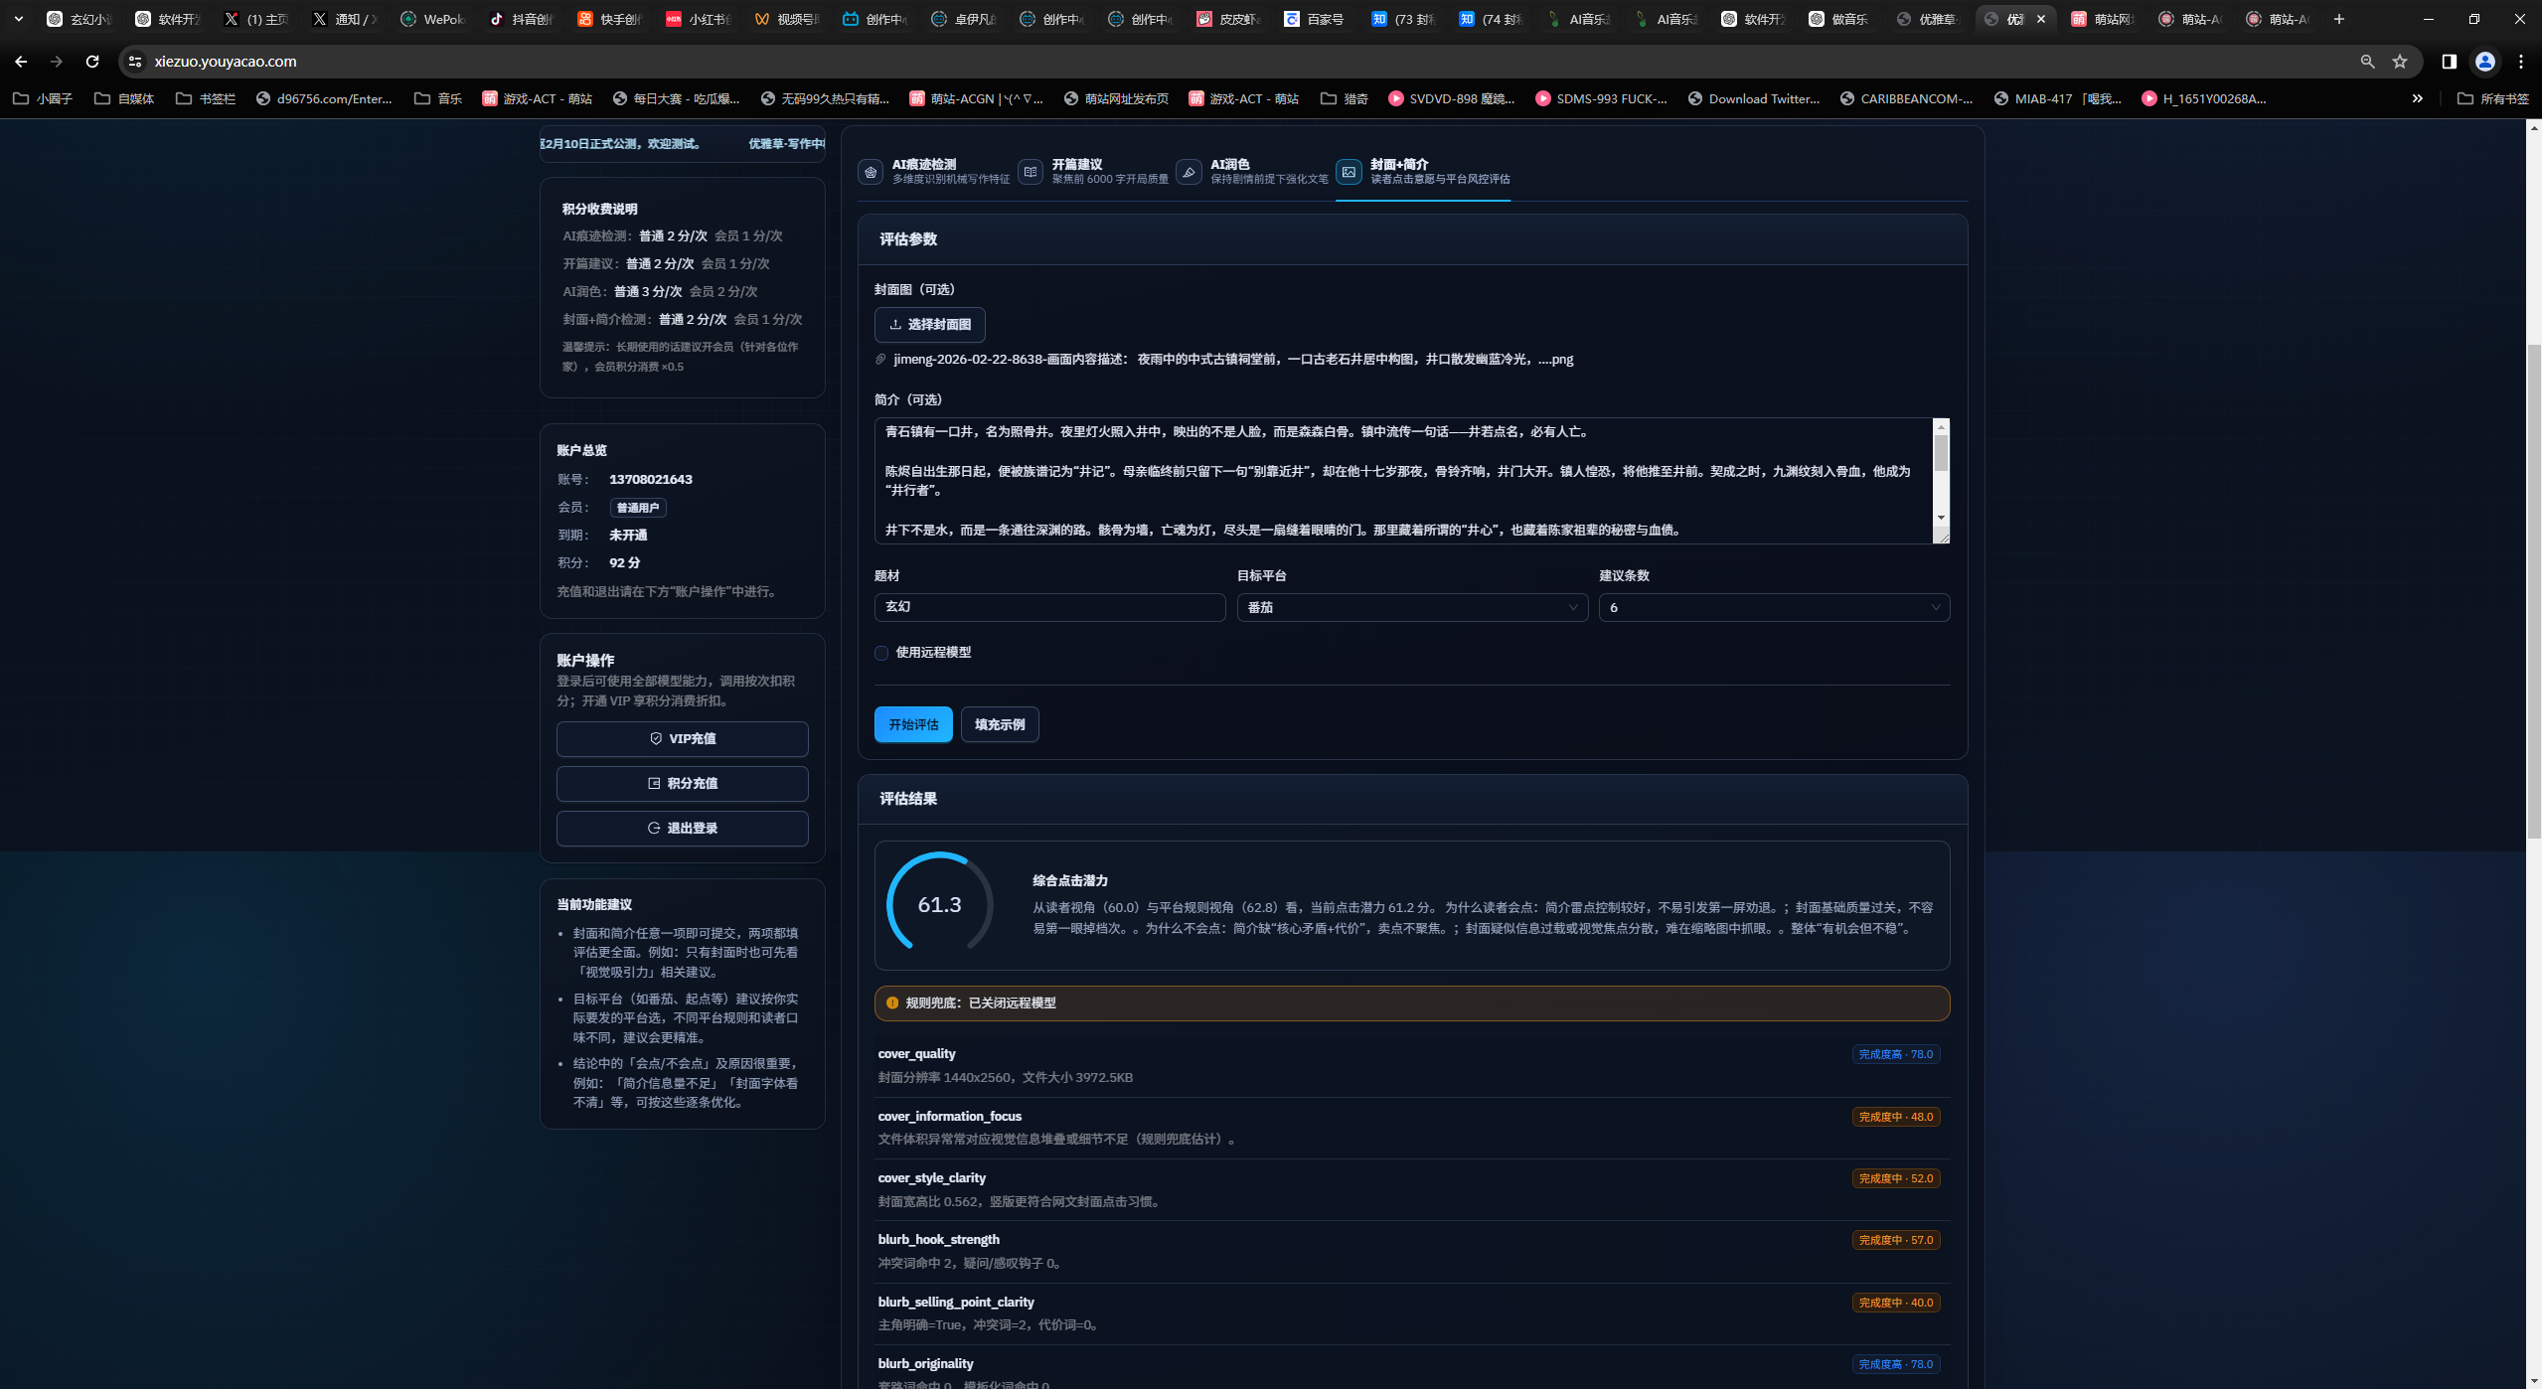Viewport: 2542px width, 1389px height.
Task: Click the AI痕迹检测 tab icon
Action: coord(871,172)
